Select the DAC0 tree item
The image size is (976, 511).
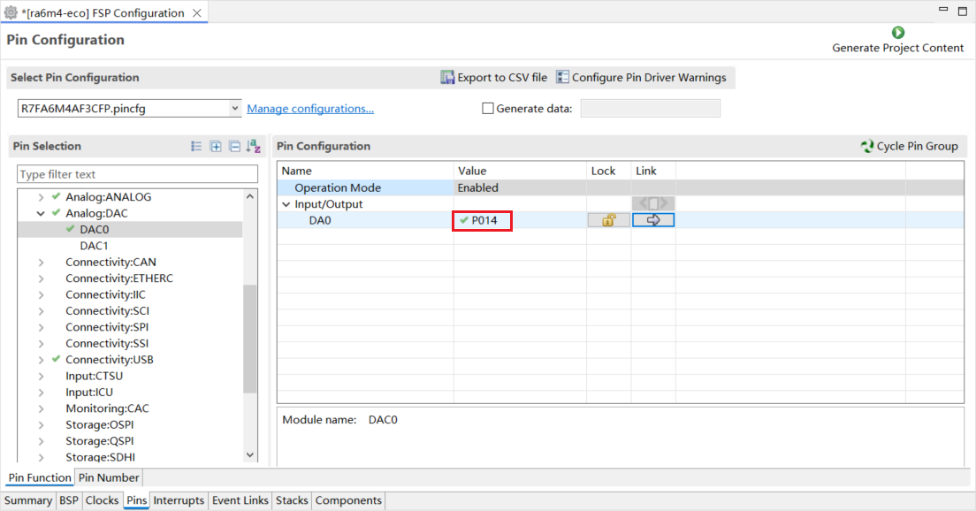(x=94, y=230)
